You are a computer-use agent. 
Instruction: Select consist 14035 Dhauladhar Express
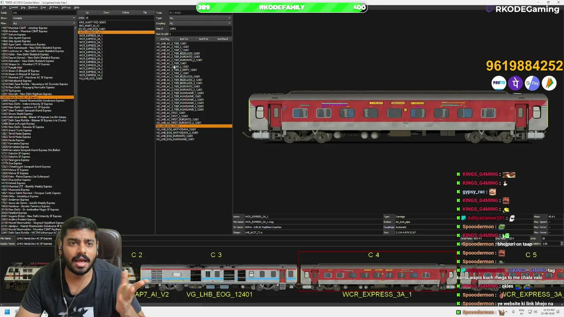pyautogui.click(x=16, y=180)
